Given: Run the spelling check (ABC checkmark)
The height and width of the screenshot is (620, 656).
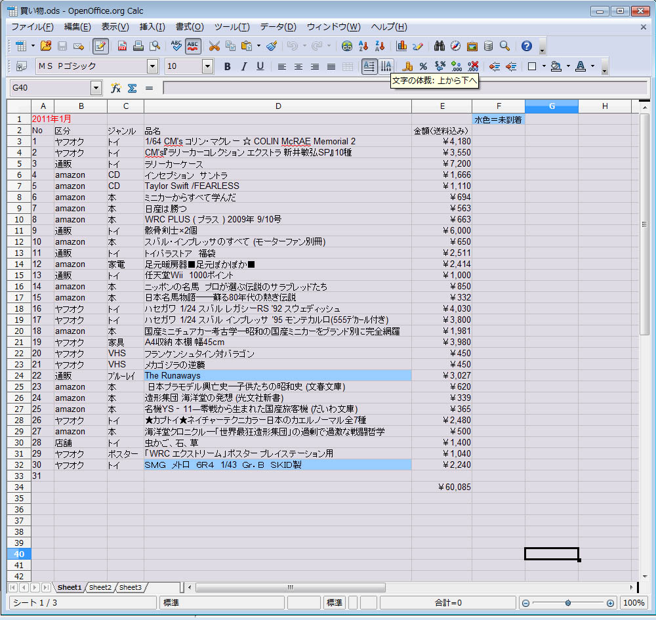Looking at the screenshot, I should coord(176,46).
